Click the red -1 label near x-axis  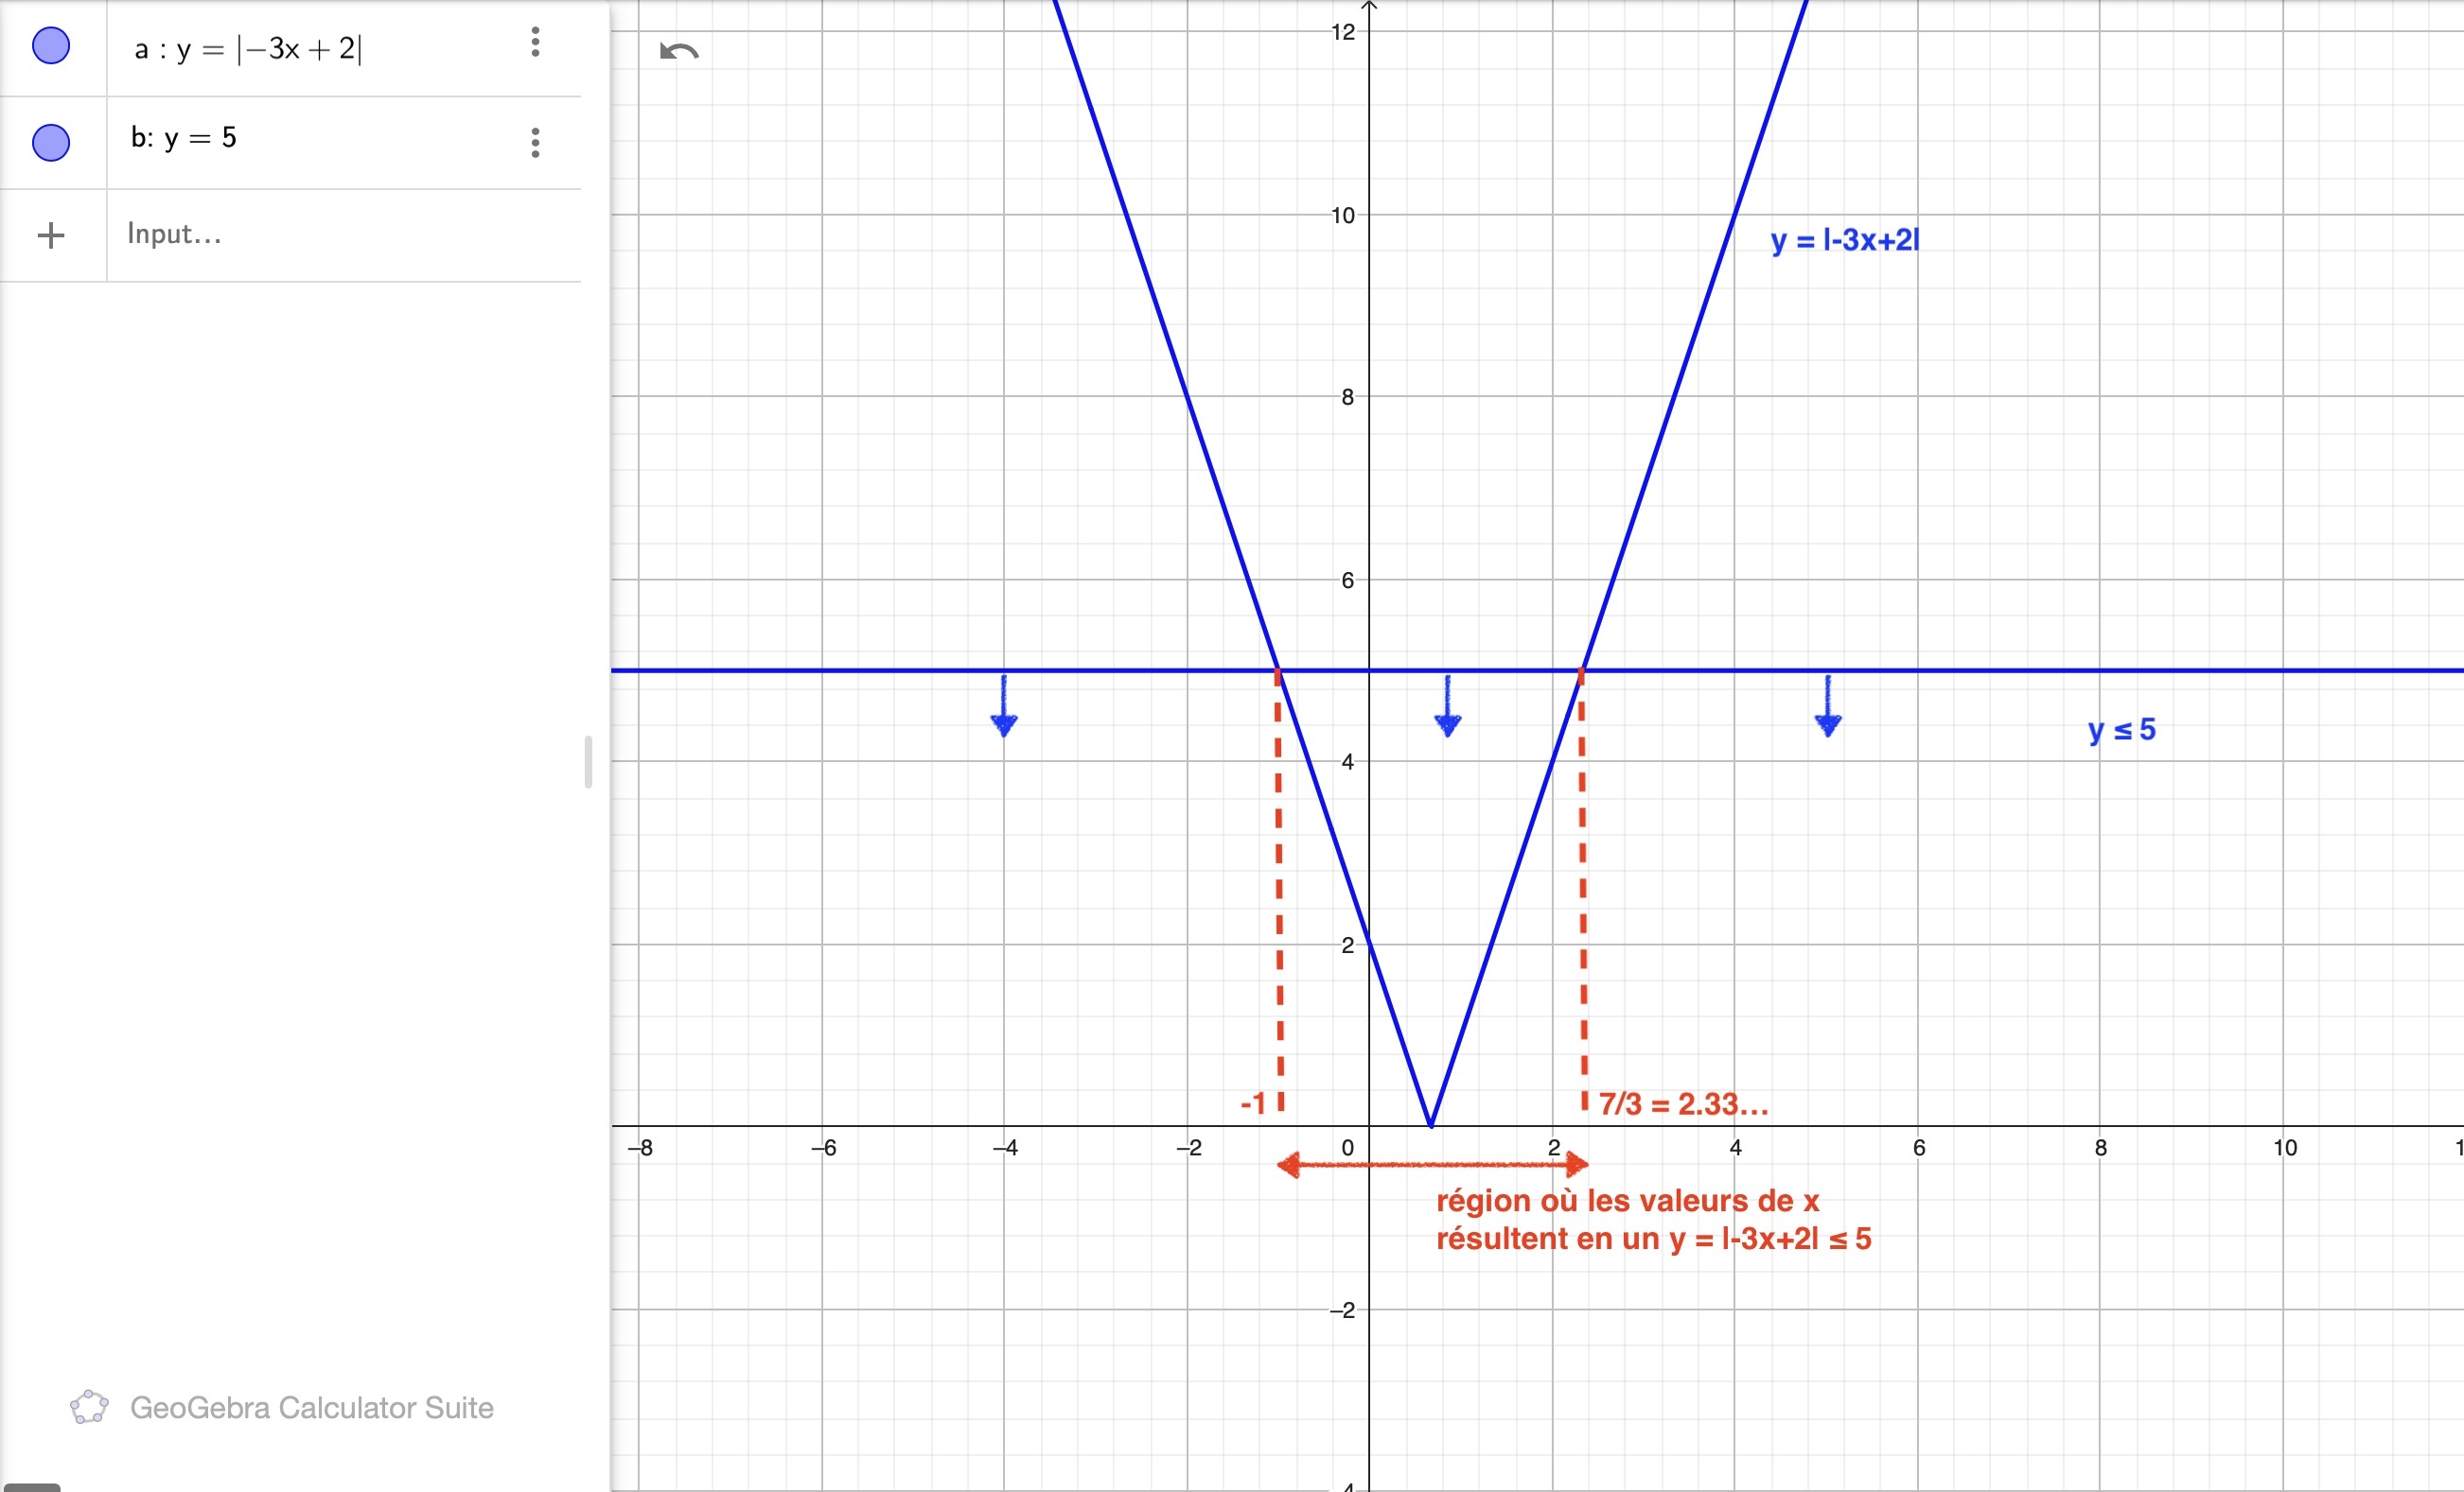[x=1253, y=1103]
